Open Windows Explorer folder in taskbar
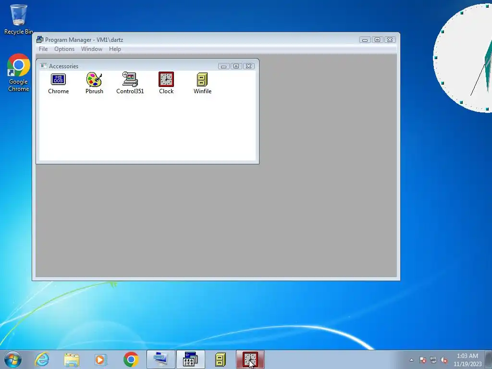Image resolution: width=492 pixels, height=369 pixels. 72,359
